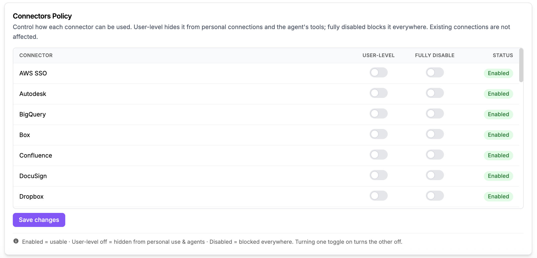Switch BigQuery User-Level toggle
Screen dimensions: 537x258
[378, 114]
